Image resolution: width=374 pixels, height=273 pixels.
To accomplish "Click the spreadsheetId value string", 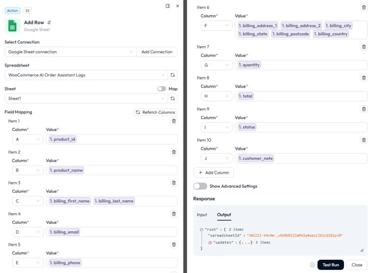I will 295,235.
